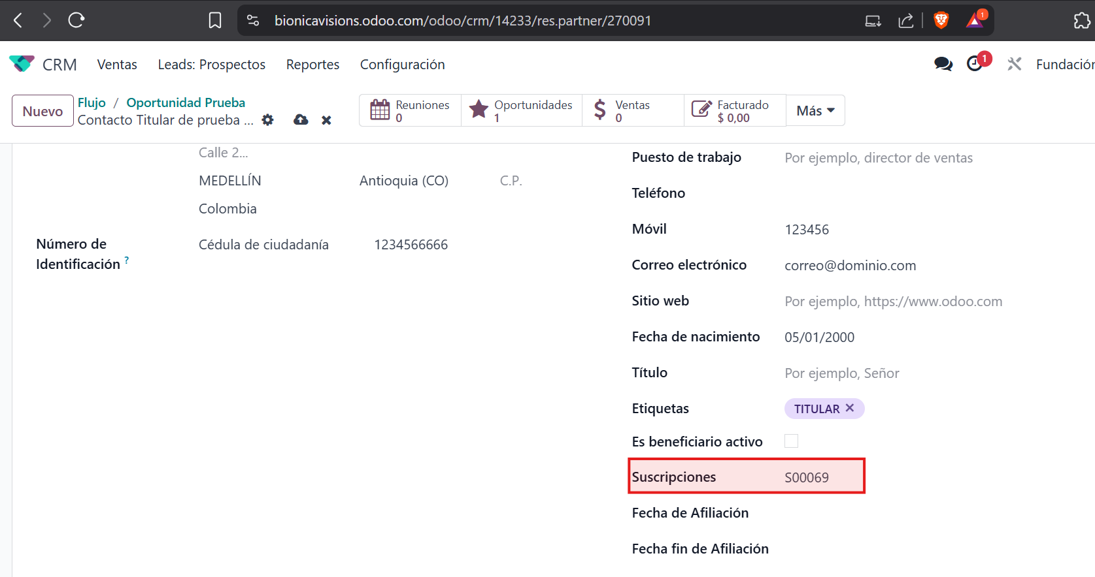Discard changes with the X icon
The height and width of the screenshot is (577, 1095).
point(326,120)
